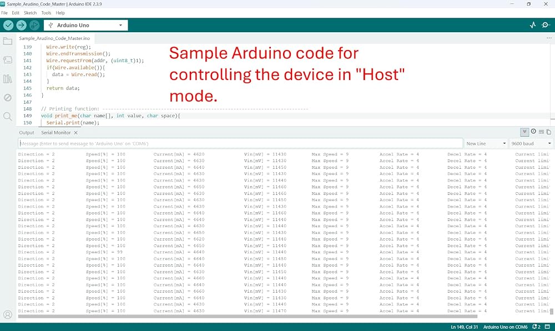The width and height of the screenshot is (555, 331).
Task: Click 'Ln 149, Col 31' in status bar
Action: (465, 327)
